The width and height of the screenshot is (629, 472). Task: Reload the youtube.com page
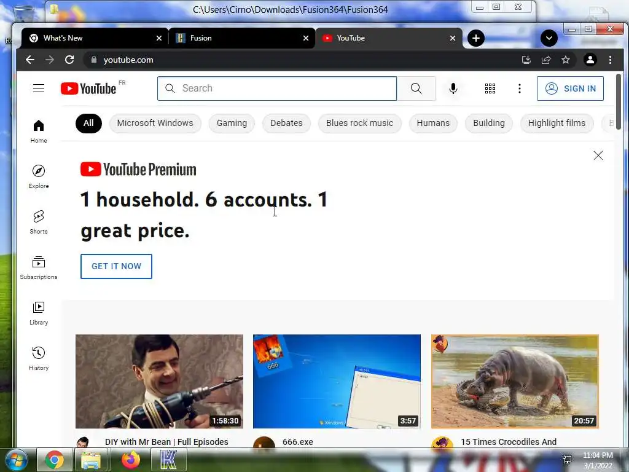[x=69, y=60]
